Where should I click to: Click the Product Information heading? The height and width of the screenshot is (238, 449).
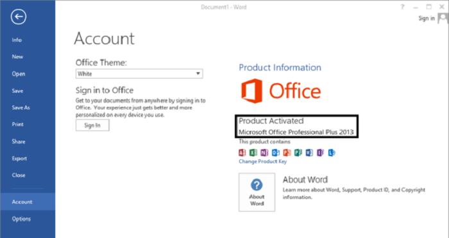(280, 67)
